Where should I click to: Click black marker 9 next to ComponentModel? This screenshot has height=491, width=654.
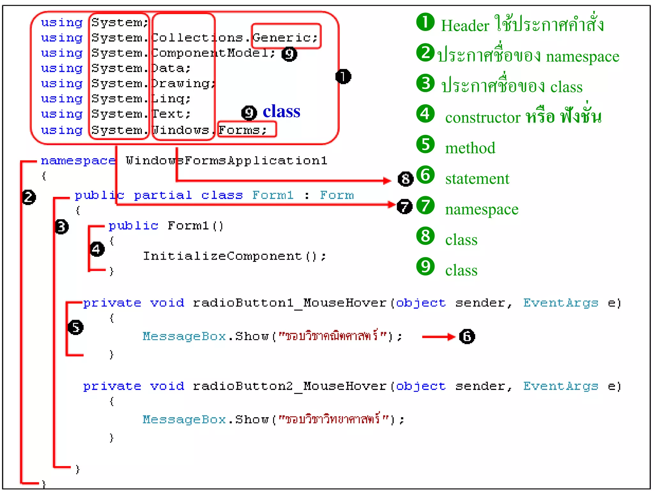[x=289, y=54]
